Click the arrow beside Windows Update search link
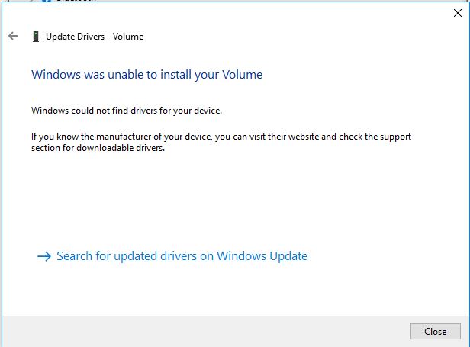 pyautogui.click(x=44, y=256)
